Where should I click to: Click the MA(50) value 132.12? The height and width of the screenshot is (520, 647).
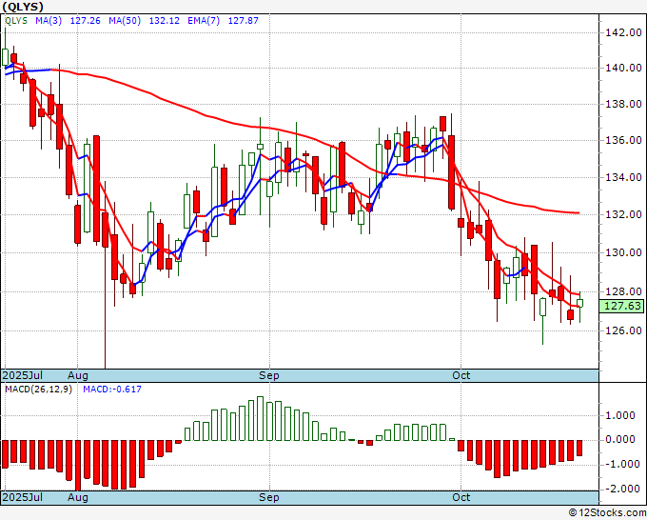(164, 21)
